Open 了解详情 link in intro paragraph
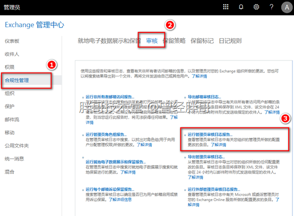 200,76
